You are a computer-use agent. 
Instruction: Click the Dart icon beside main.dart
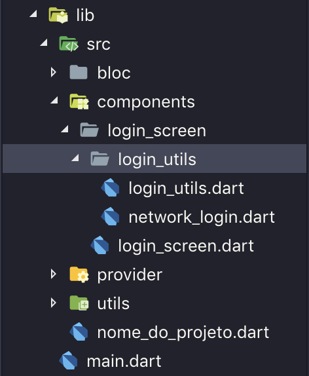click(68, 360)
